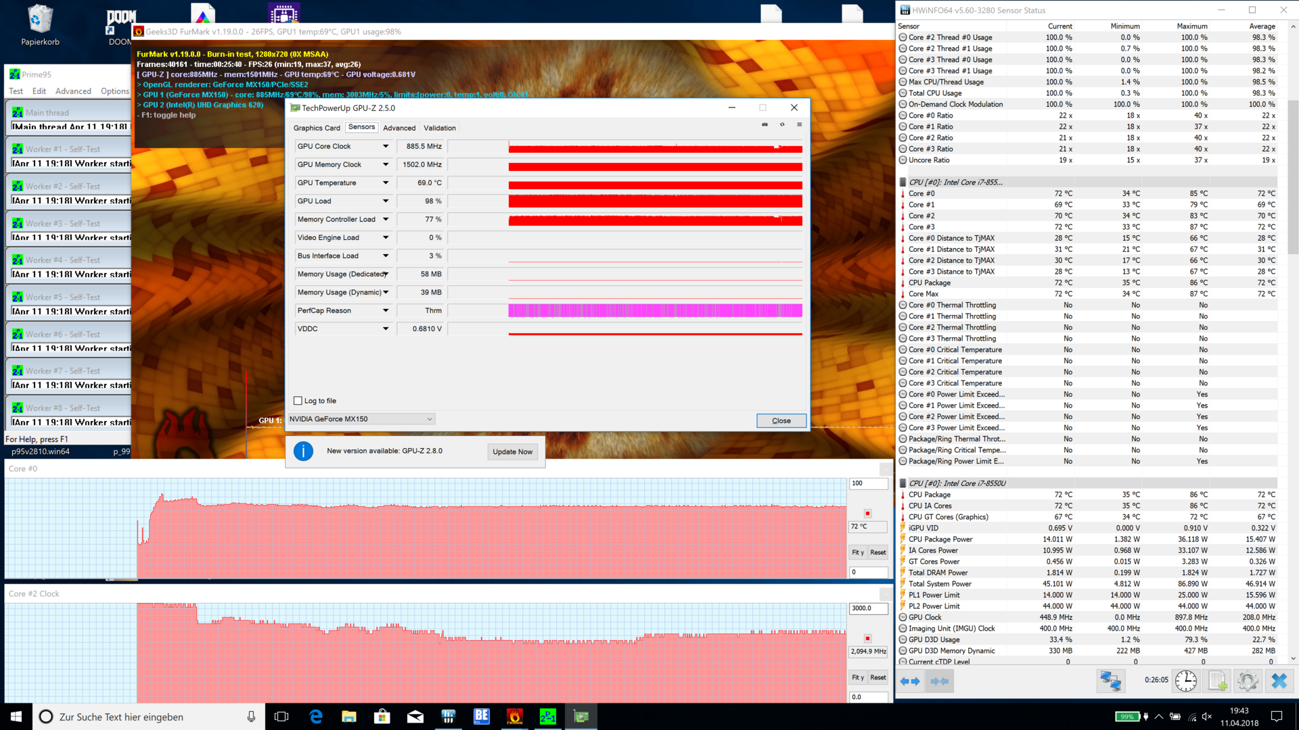Open Prime95 Edit menu
The height and width of the screenshot is (730, 1299).
coord(39,91)
